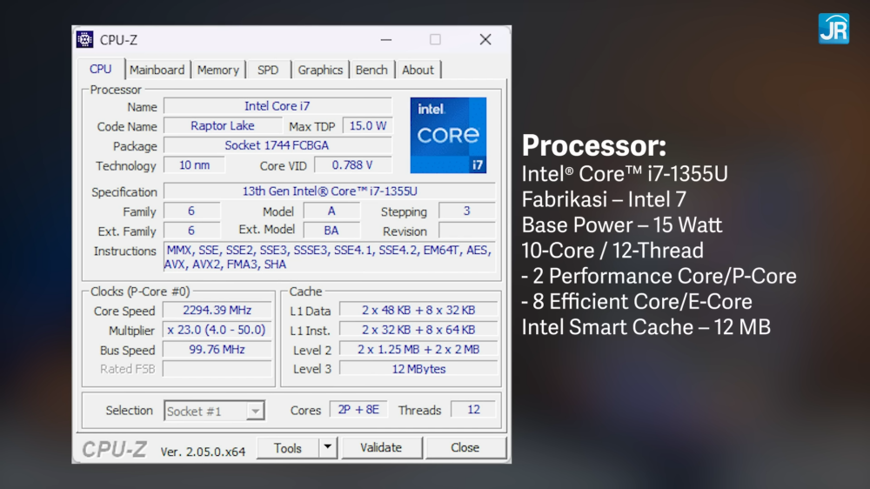Click the Multiplier value x 23.0
The image size is (870, 489).
[x=217, y=330]
